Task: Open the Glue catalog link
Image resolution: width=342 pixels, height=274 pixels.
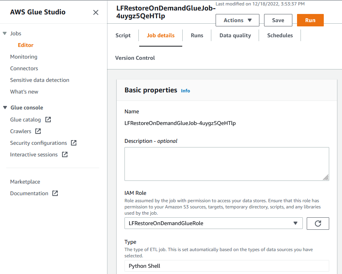Action: 25,120
